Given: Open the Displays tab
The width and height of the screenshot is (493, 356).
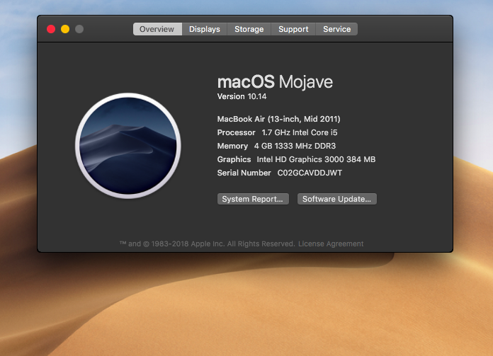Looking at the screenshot, I should [205, 29].
